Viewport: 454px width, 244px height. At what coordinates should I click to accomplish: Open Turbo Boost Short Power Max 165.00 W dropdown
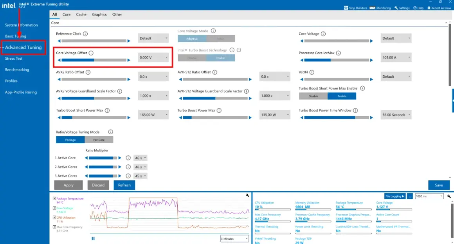coord(153,115)
